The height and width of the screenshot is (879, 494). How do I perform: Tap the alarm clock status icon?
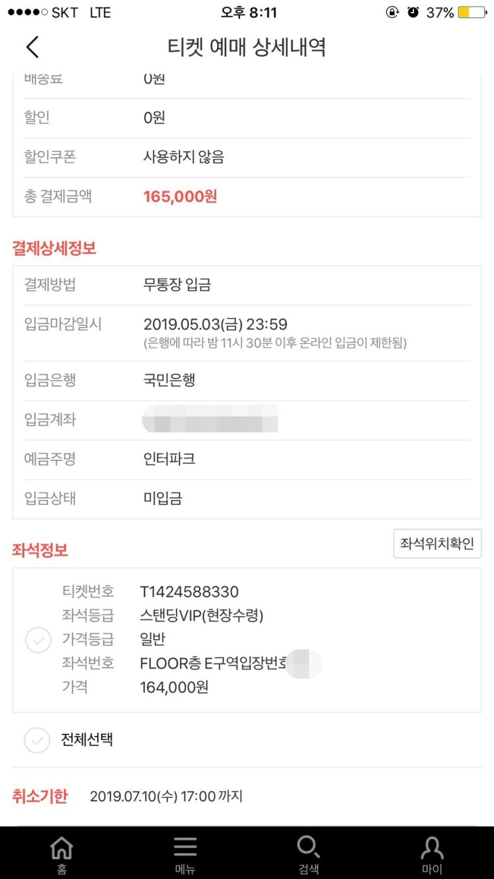(413, 13)
